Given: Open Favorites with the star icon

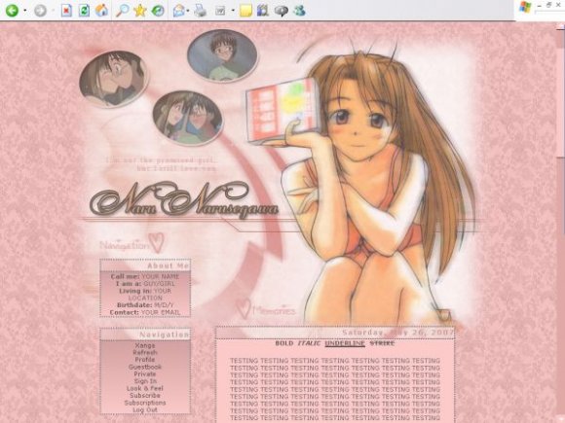Looking at the screenshot, I should [140, 11].
